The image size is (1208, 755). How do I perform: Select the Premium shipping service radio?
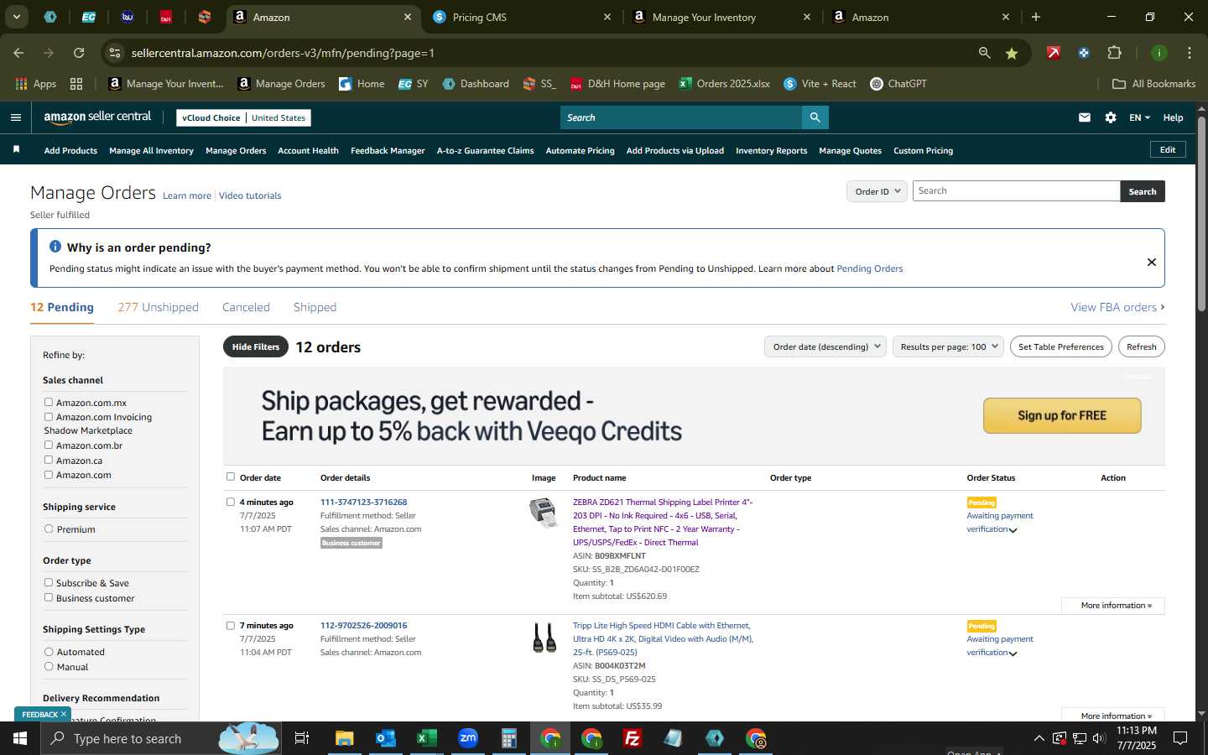tap(49, 528)
